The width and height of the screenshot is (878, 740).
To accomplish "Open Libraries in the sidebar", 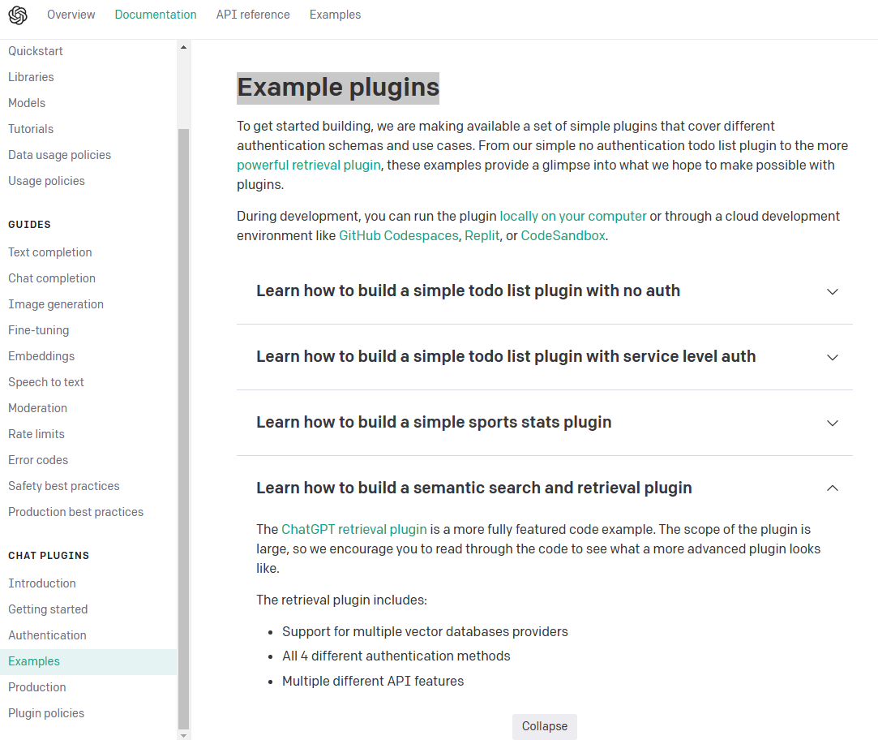I will pos(31,77).
